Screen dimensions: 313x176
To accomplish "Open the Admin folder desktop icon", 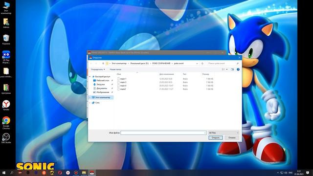I will point(6,23).
